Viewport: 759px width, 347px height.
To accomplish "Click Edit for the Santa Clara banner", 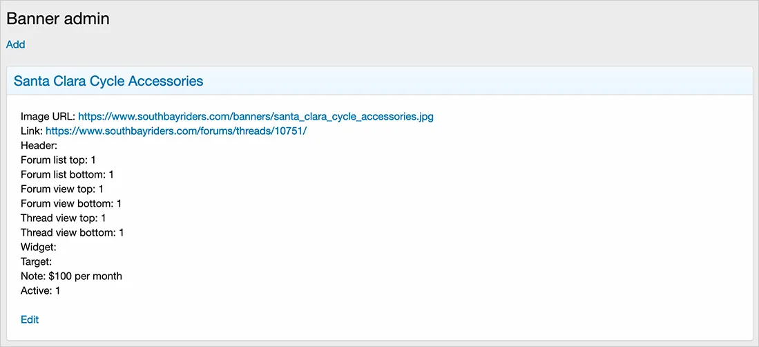I will point(30,319).
